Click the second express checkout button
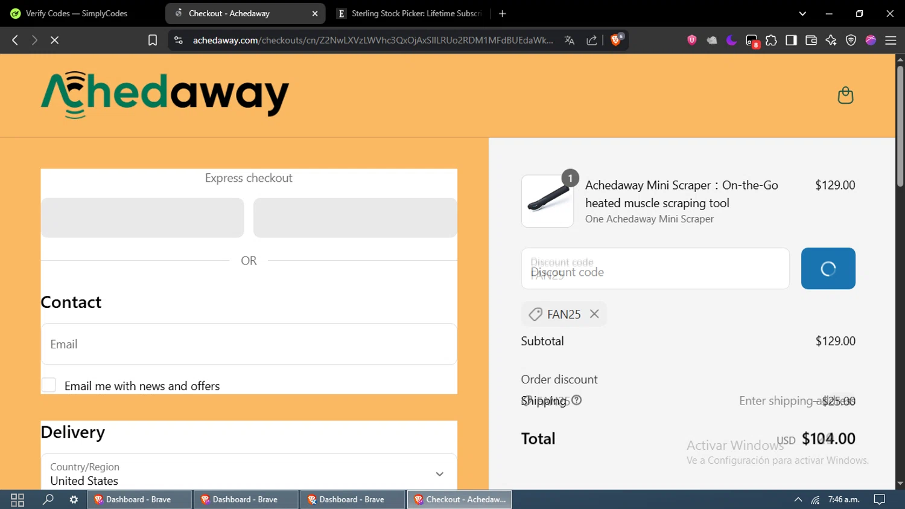The height and width of the screenshot is (509, 905). click(355, 218)
